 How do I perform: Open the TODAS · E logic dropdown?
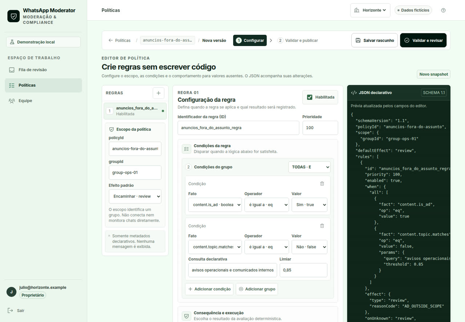310,167
